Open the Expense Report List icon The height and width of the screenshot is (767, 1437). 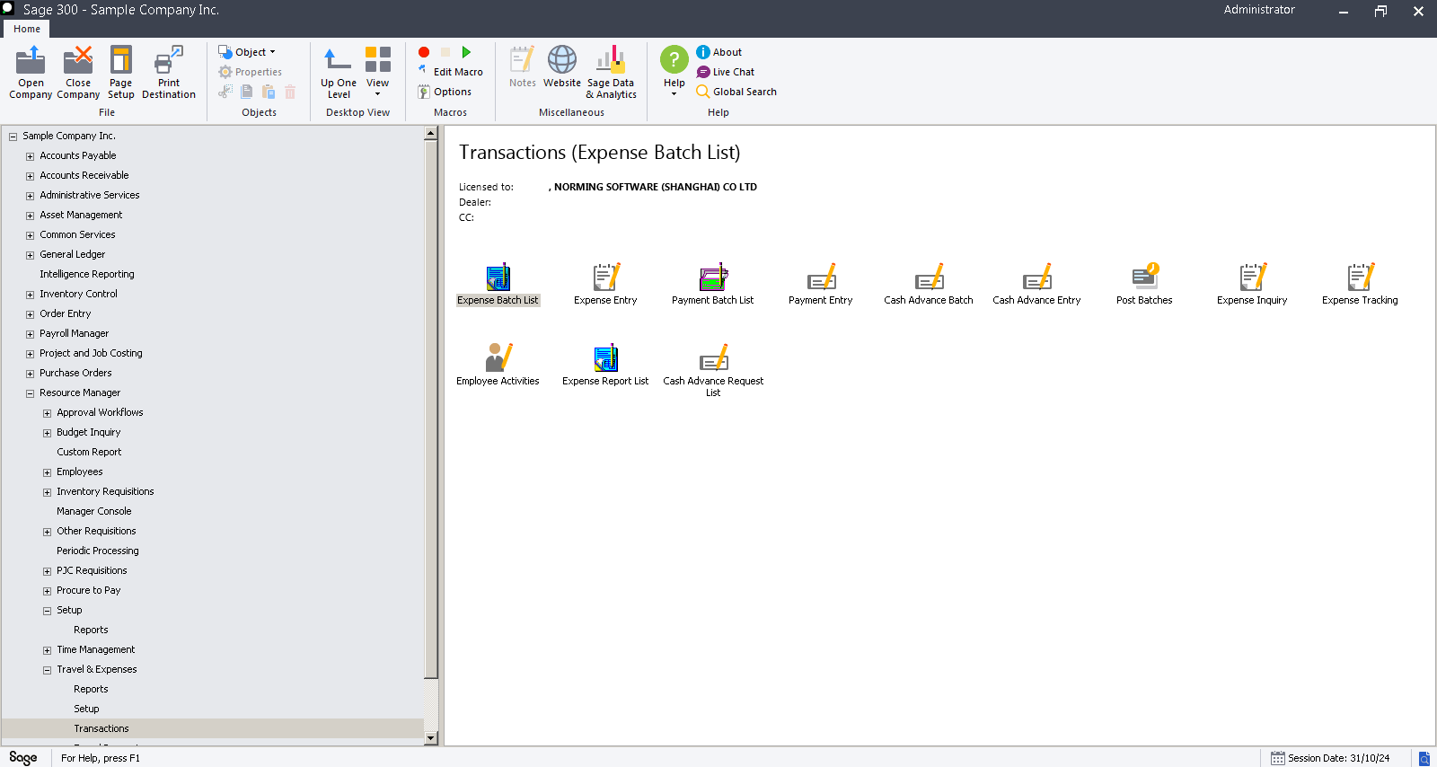[x=605, y=358]
